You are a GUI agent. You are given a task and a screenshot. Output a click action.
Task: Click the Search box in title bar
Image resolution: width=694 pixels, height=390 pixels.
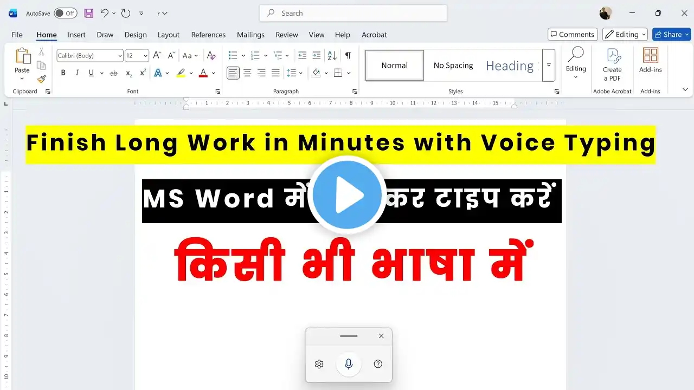click(354, 13)
